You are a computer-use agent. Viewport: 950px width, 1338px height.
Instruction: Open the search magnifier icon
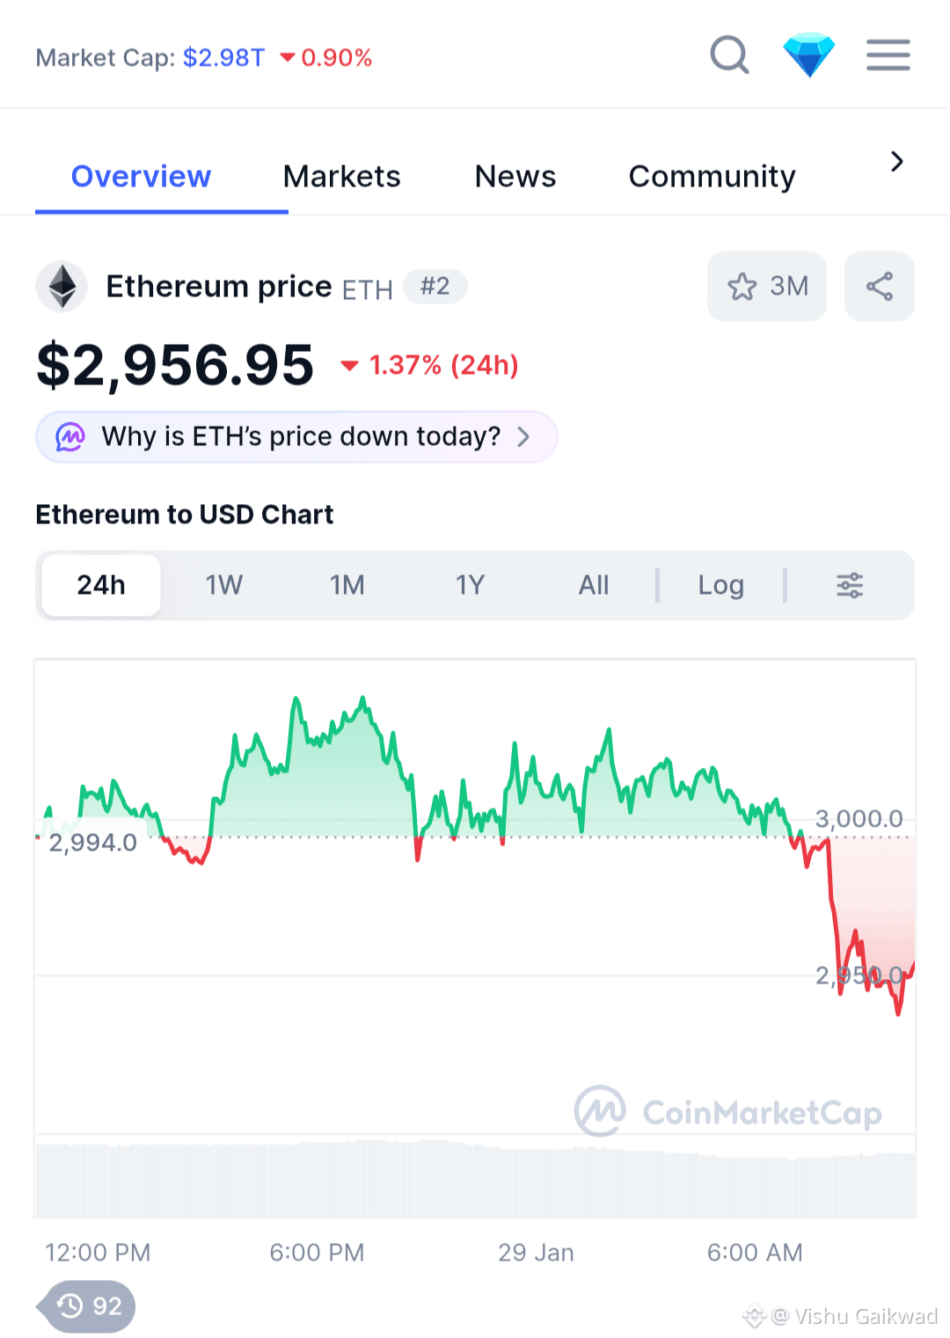click(729, 55)
